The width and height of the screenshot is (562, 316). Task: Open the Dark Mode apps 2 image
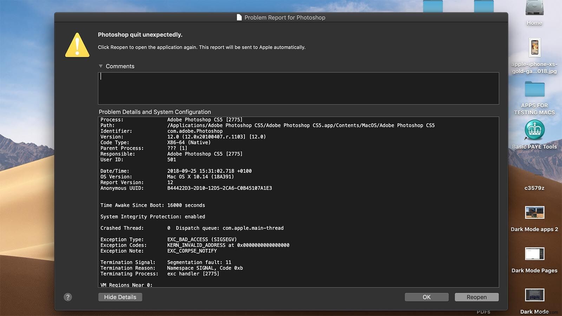(x=534, y=212)
